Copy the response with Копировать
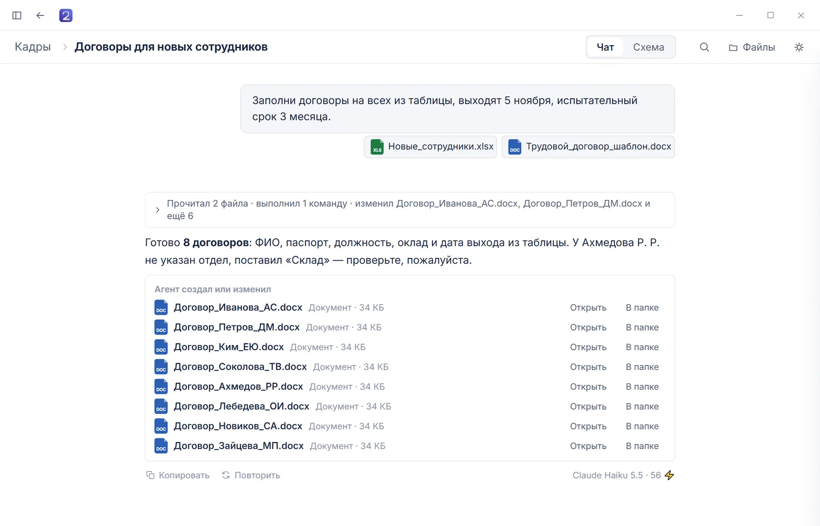The height and width of the screenshot is (526, 820). coord(178,475)
